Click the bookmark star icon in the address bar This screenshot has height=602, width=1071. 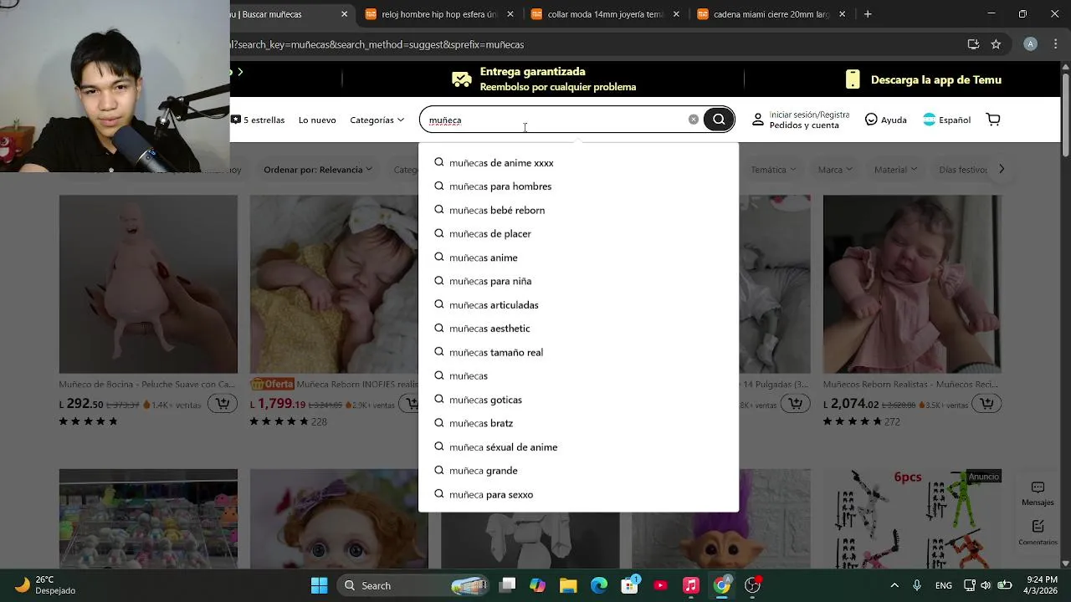coord(996,44)
